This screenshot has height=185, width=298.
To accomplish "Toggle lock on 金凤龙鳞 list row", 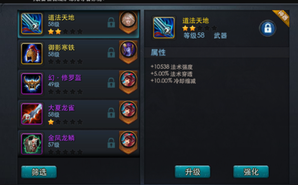I will 111,143.
